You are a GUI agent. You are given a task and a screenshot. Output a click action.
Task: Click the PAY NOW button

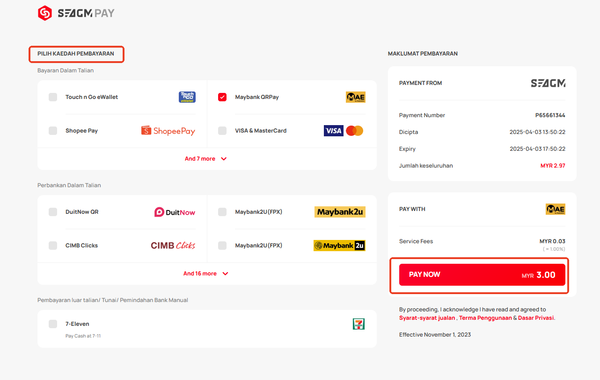pos(482,275)
